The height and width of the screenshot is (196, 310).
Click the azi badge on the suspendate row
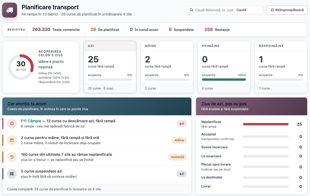(182, 174)
